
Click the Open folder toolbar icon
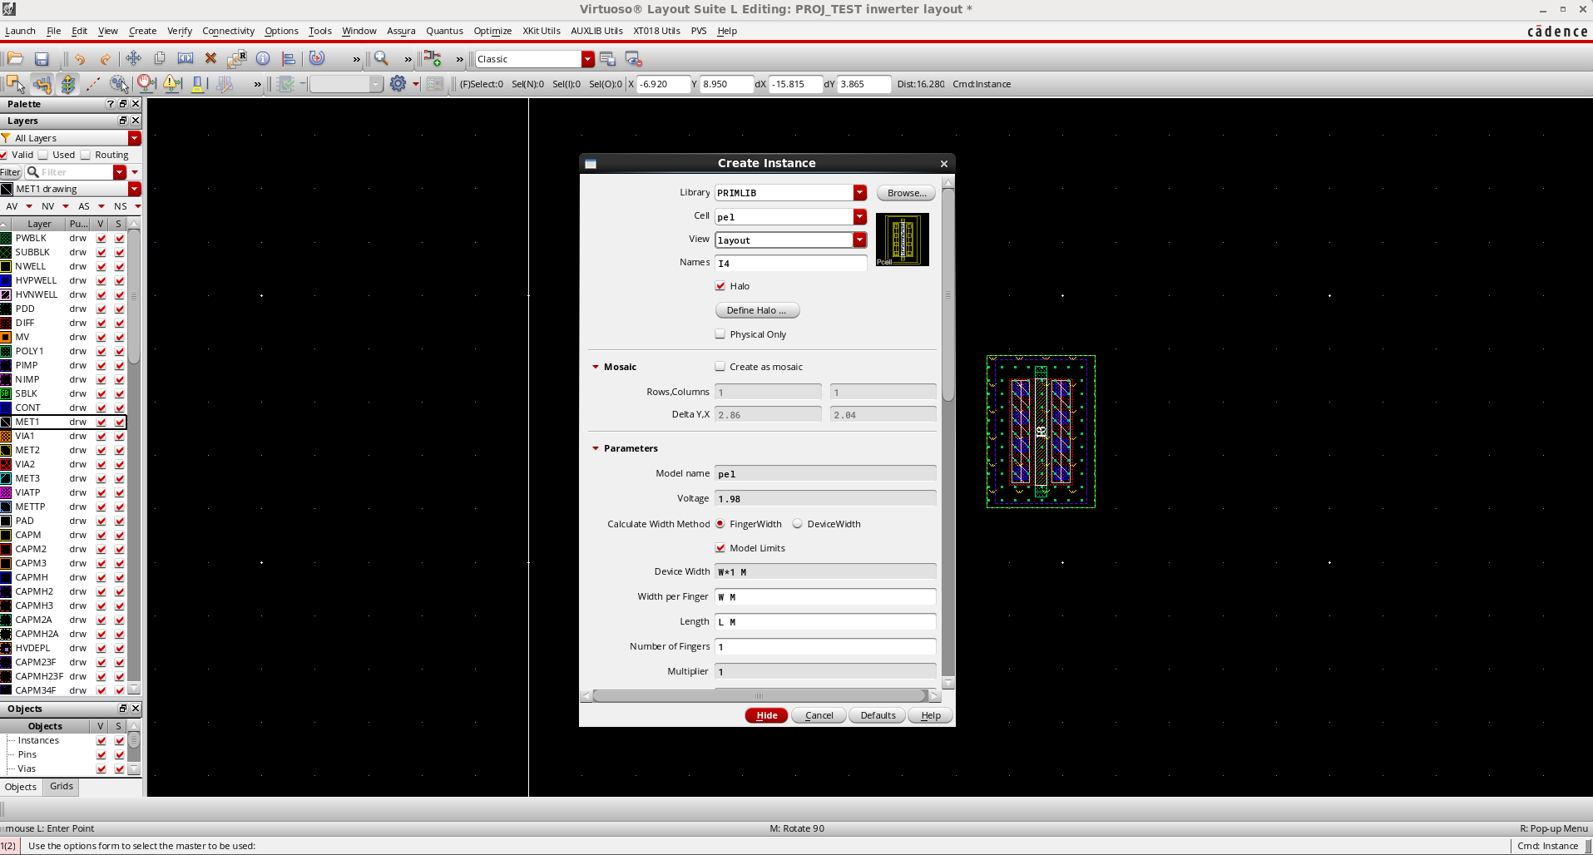(15, 59)
